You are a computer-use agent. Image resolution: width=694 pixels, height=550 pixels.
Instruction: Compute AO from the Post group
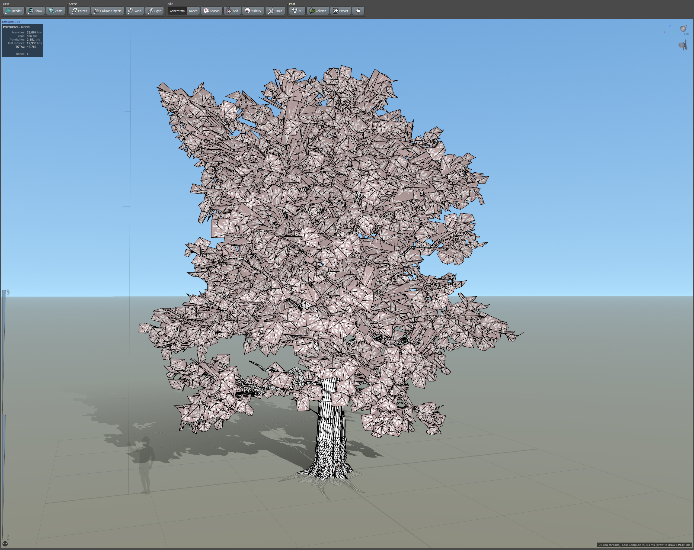(x=297, y=11)
